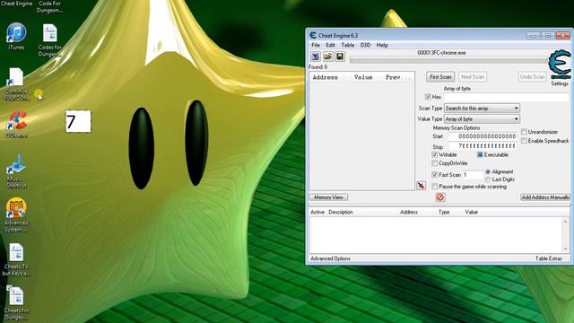Open the Value Type dropdown
Screen dimensions: 574x323
pyautogui.click(x=482, y=119)
